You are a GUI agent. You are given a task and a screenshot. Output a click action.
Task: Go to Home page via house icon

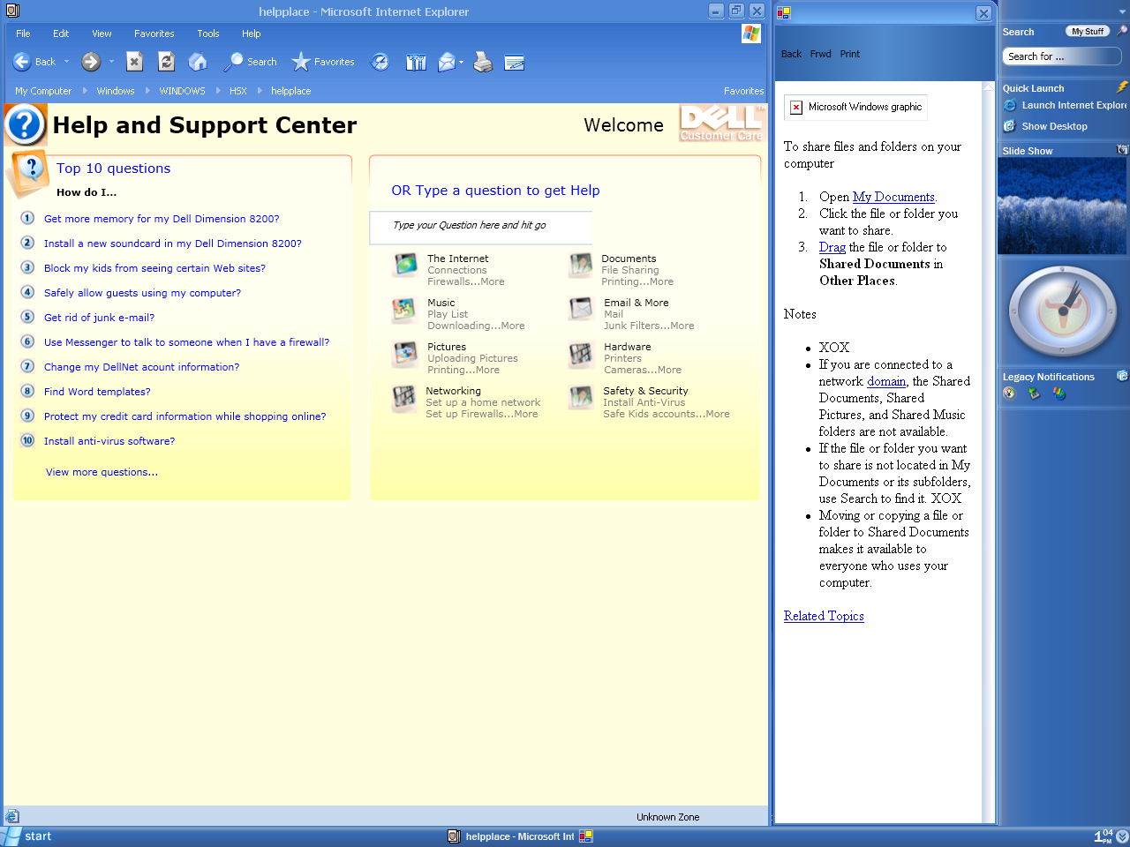pos(198,61)
